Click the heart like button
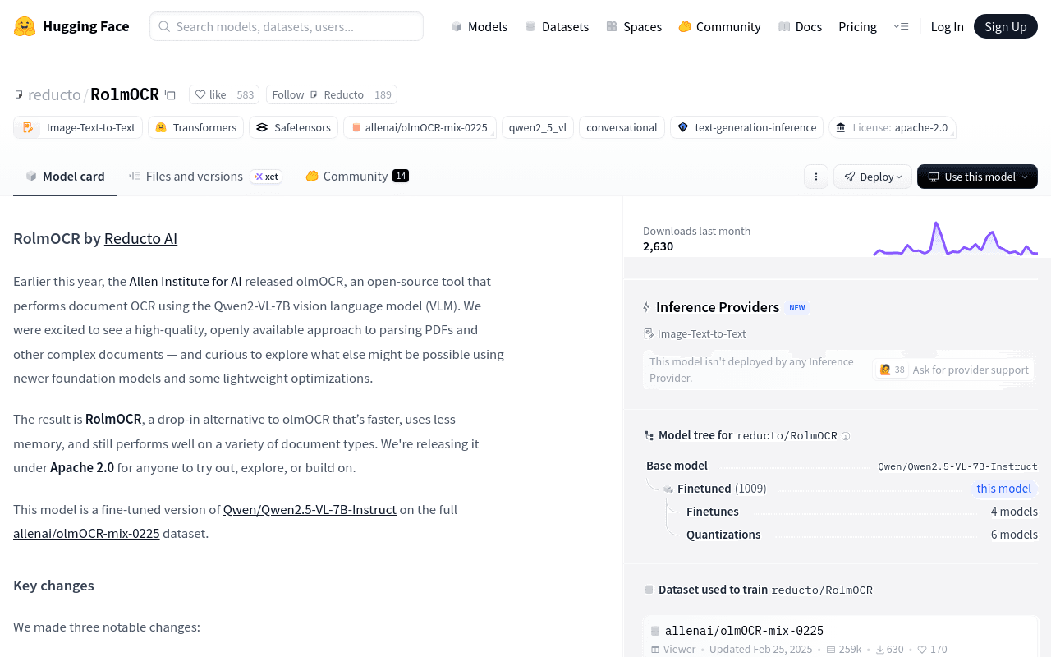Viewport: 1051px width, 657px height. click(x=210, y=94)
